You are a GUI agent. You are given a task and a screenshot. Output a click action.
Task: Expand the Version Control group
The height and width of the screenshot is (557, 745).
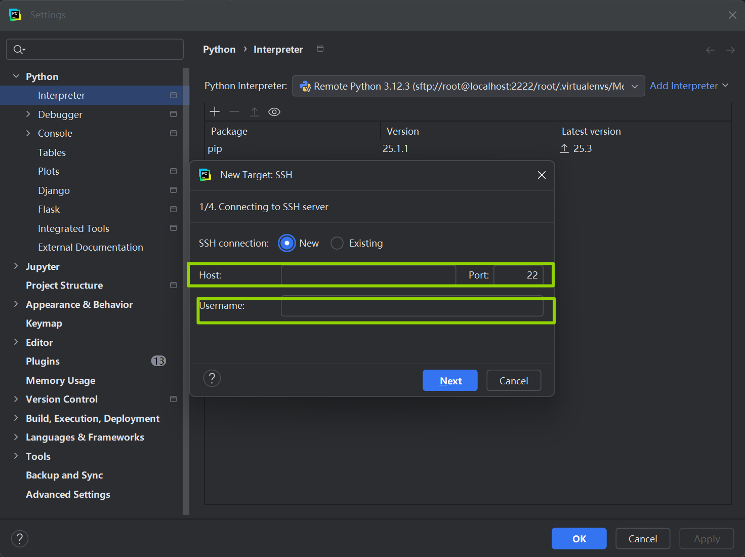[16, 399]
